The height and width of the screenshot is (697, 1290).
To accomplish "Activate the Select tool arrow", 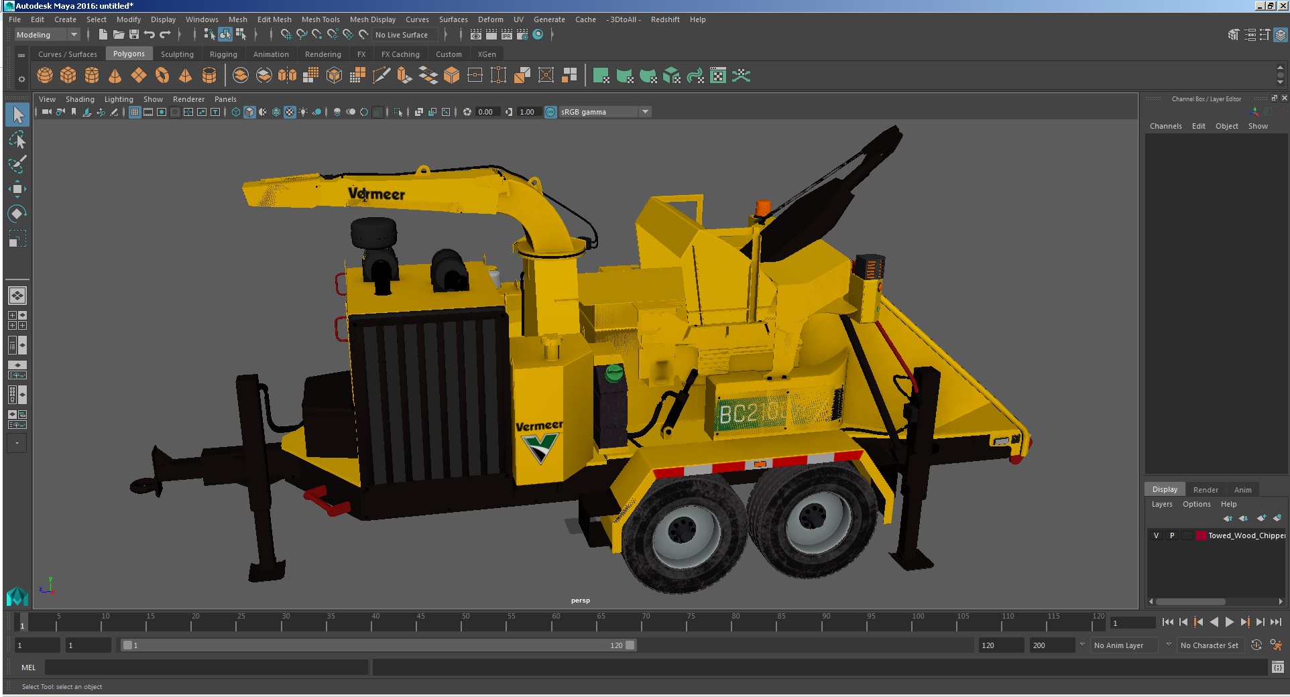I will [x=17, y=115].
